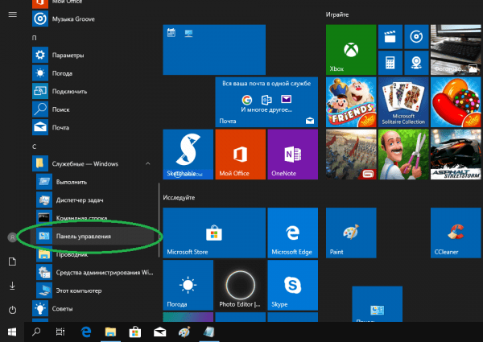Launch Советы app
483x342 pixels.
(x=93, y=309)
